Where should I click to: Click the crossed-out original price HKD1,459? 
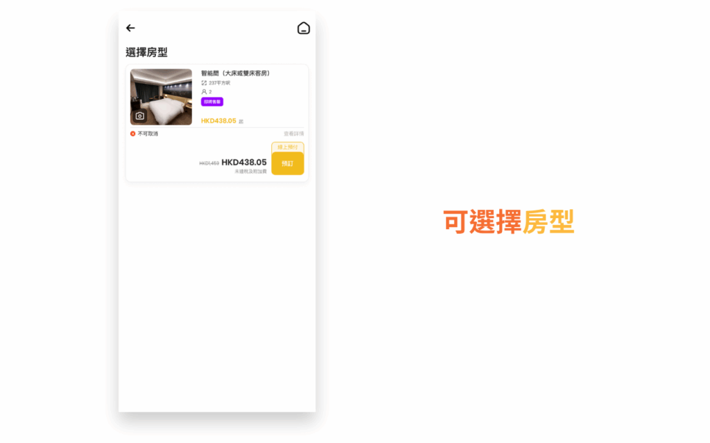coord(209,163)
